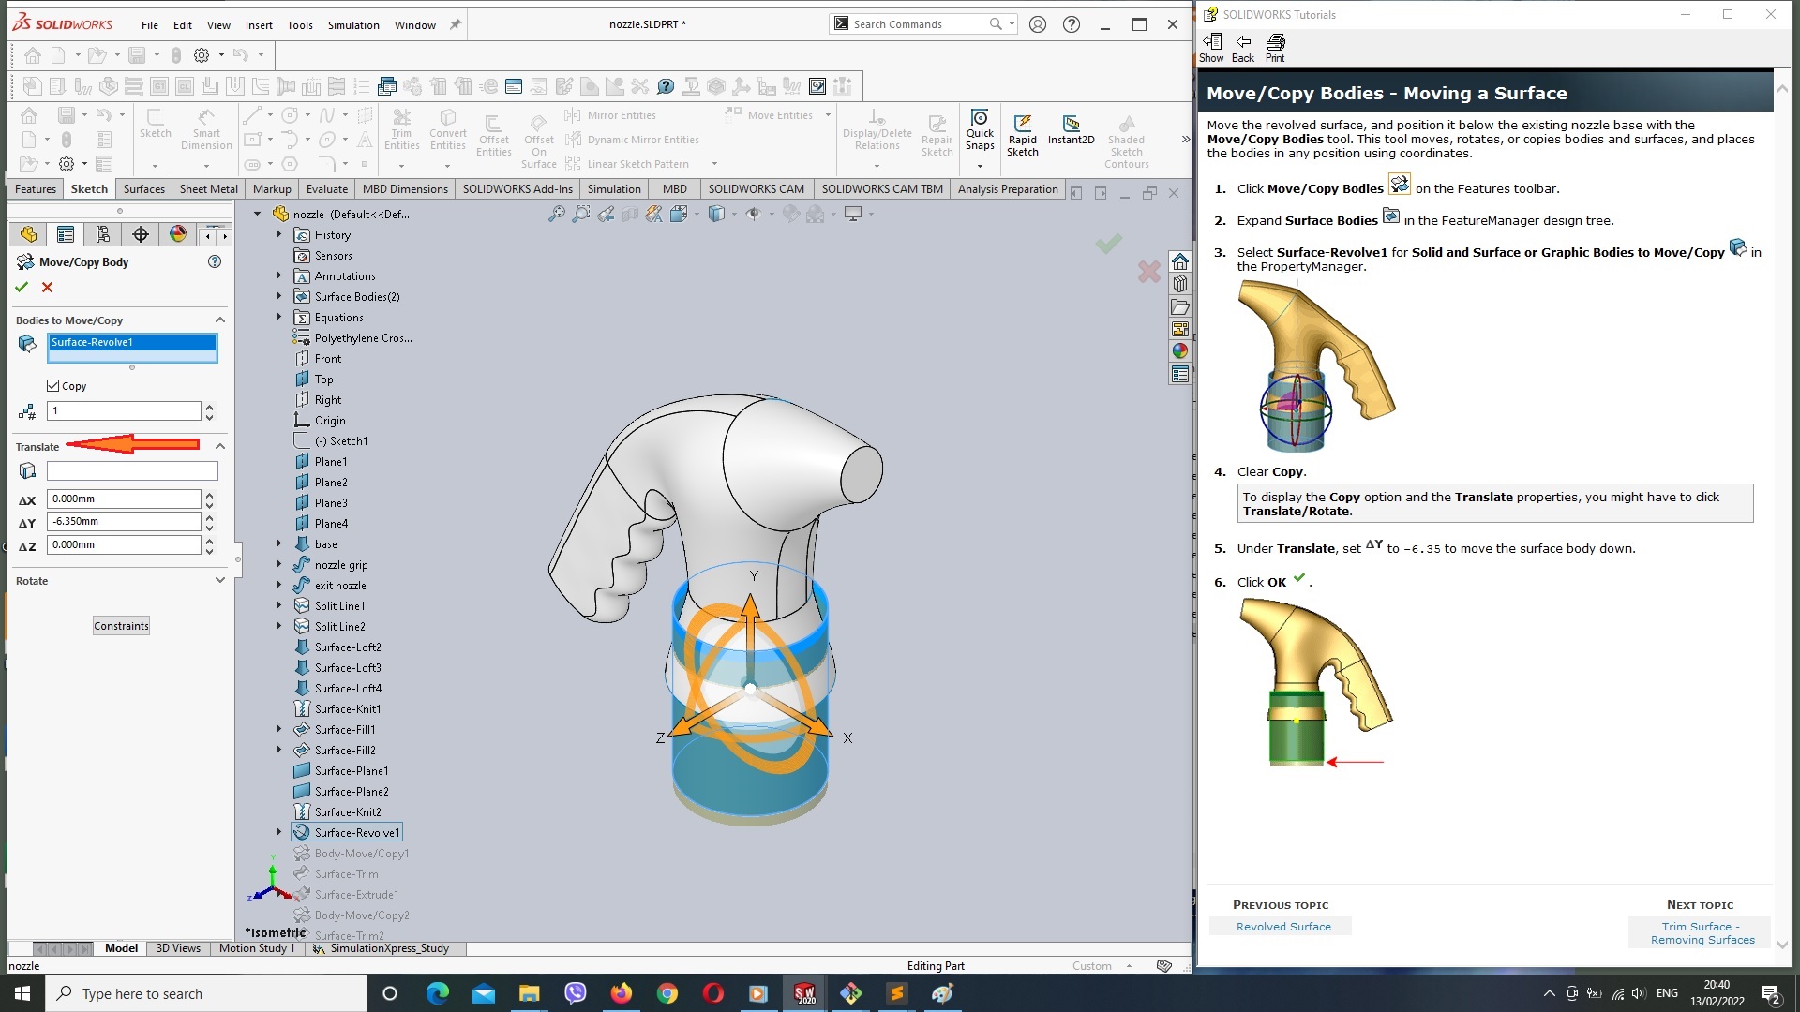The image size is (1800, 1012).
Task: Open Tools menu
Action: [300, 25]
